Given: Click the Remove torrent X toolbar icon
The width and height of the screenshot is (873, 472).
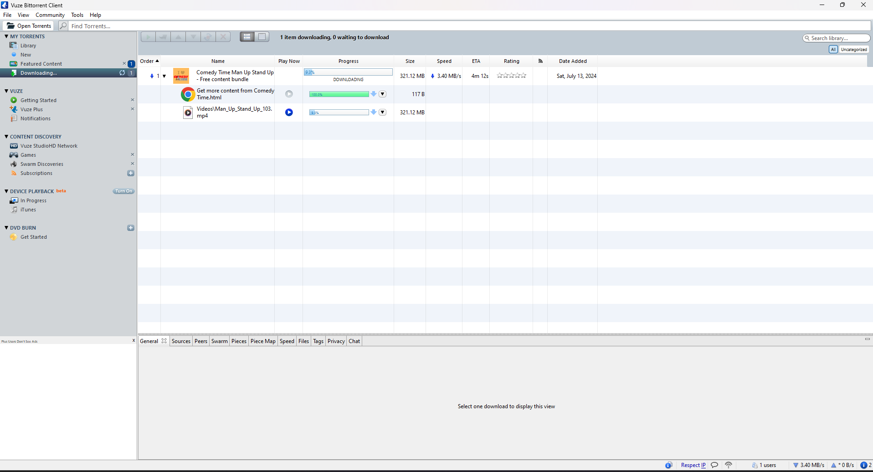Looking at the screenshot, I should (x=223, y=37).
